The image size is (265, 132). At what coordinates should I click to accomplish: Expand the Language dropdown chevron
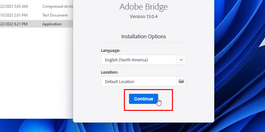[x=181, y=60]
